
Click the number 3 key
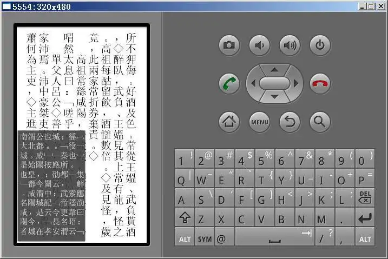[x=225, y=158]
